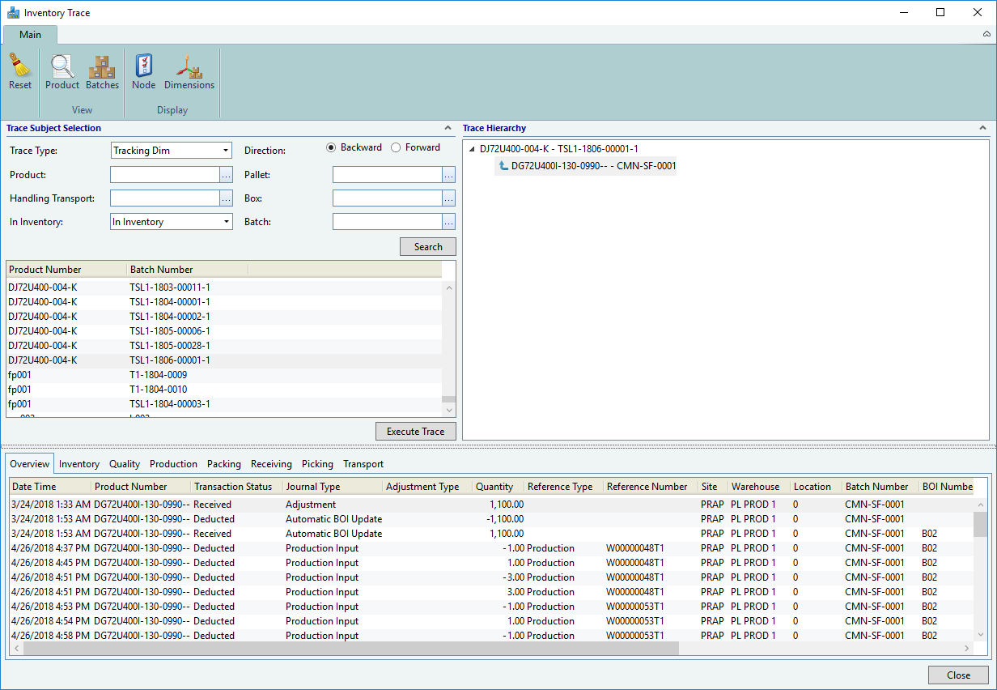Sort by Transaction Status column header
997x690 pixels.
(x=237, y=487)
